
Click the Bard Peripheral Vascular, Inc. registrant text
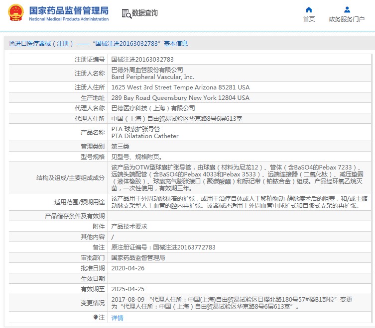pyautogui.click(x=152, y=77)
